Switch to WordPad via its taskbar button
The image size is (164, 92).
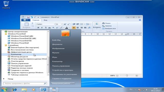(54, 90)
